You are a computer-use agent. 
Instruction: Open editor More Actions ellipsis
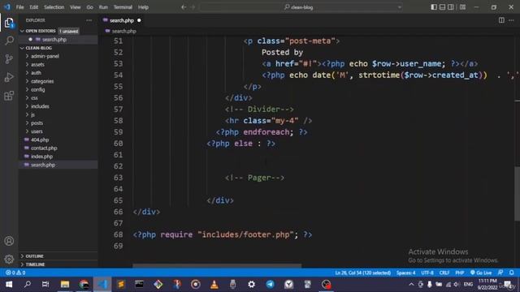(511, 20)
